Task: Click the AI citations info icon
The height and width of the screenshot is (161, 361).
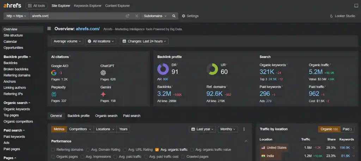Action: 70,56
